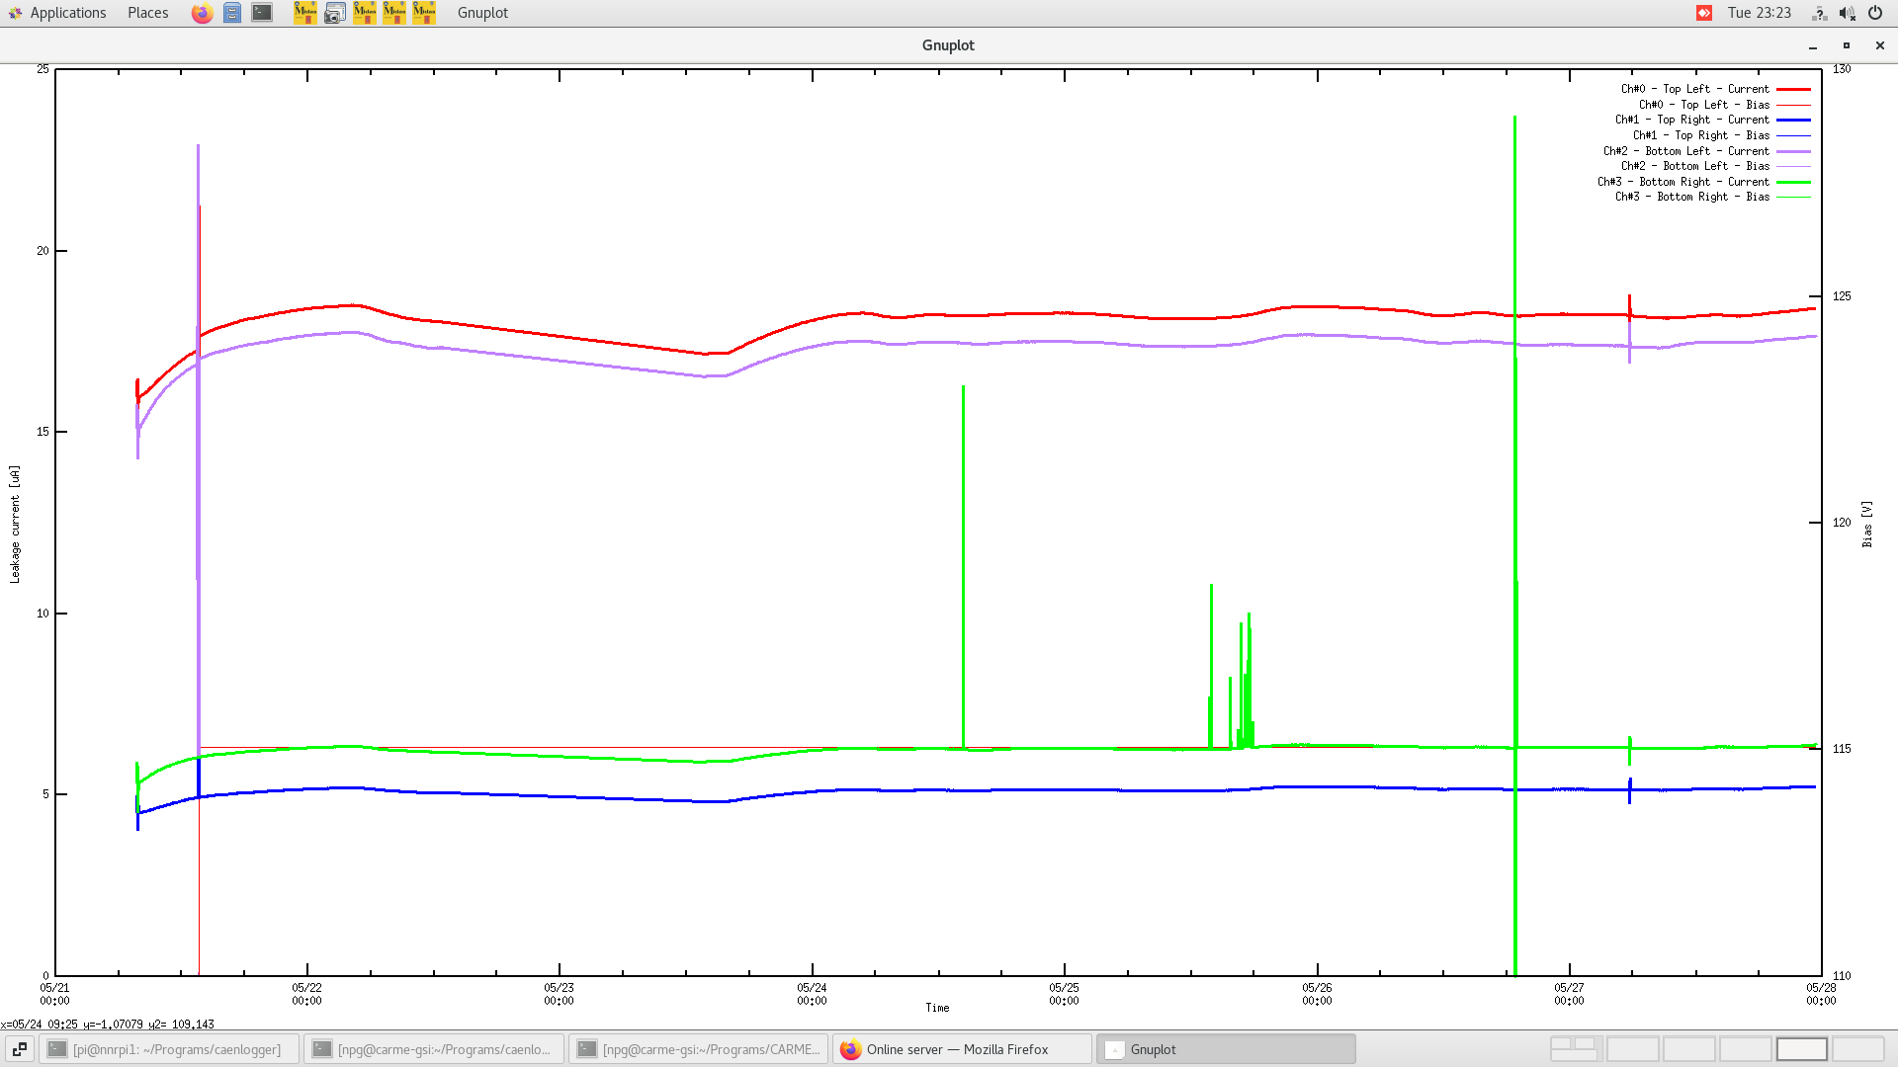Toggle Ch#1 Top Right Current plot visibility

click(1692, 120)
